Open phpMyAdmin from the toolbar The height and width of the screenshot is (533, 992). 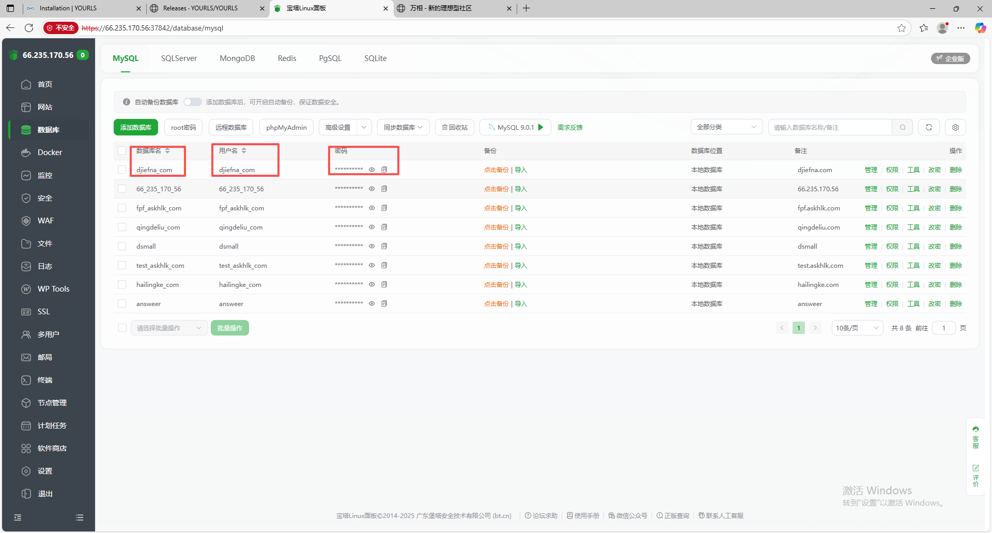pos(286,127)
